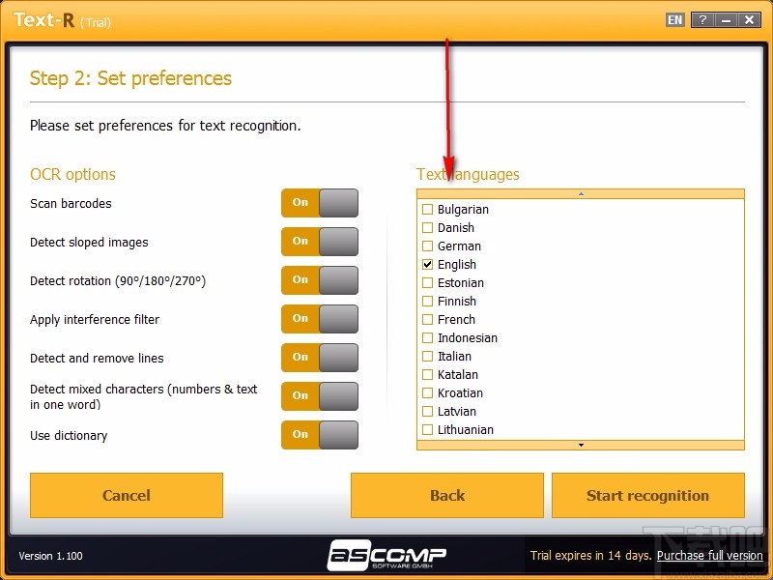Screen dimensions: 773x580
Task: Check the French language box
Action: pos(427,319)
